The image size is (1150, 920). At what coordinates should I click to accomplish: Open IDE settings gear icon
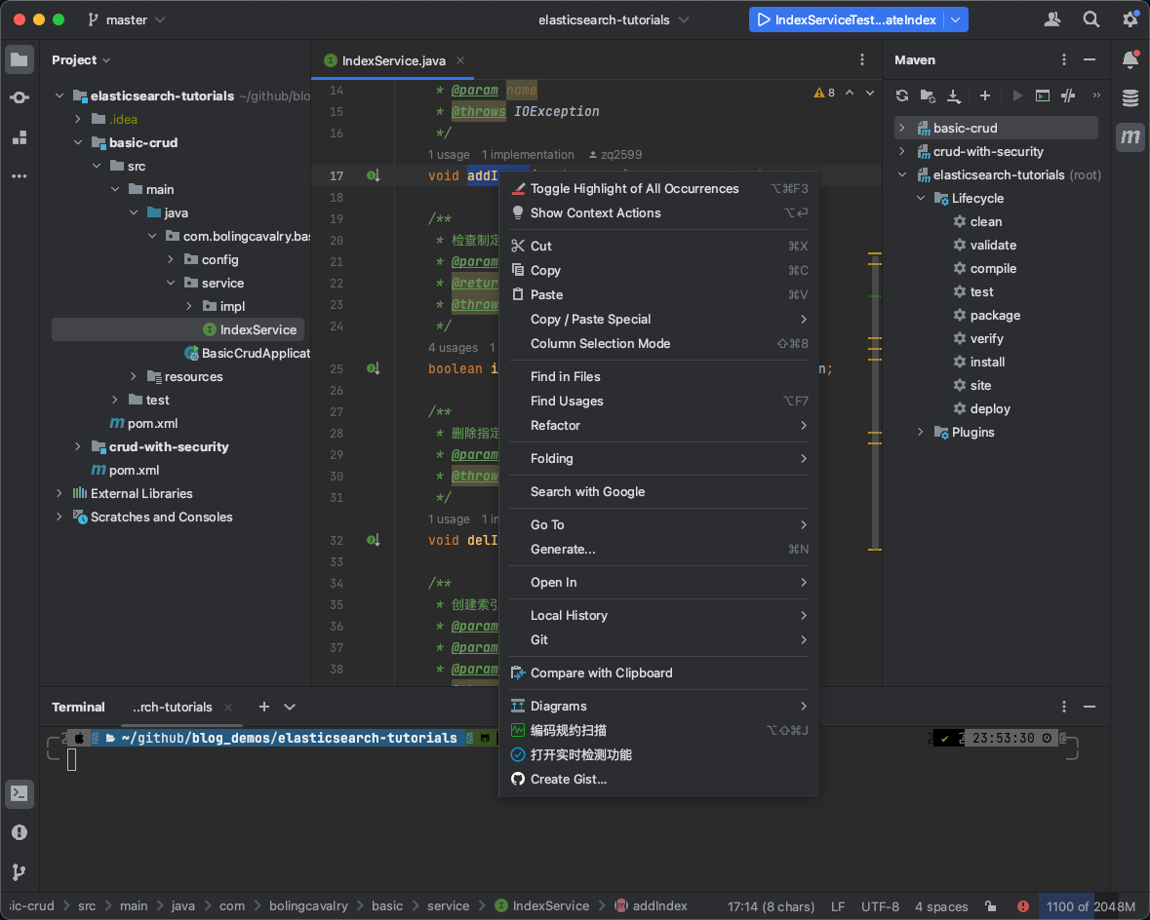pyautogui.click(x=1130, y=19)
